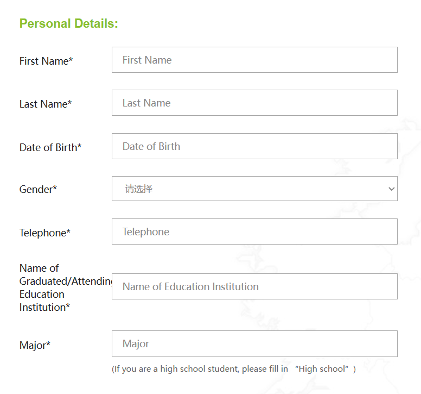The image size is (421, 394).
Task: Select the Major input box
Action: (254, 343)
